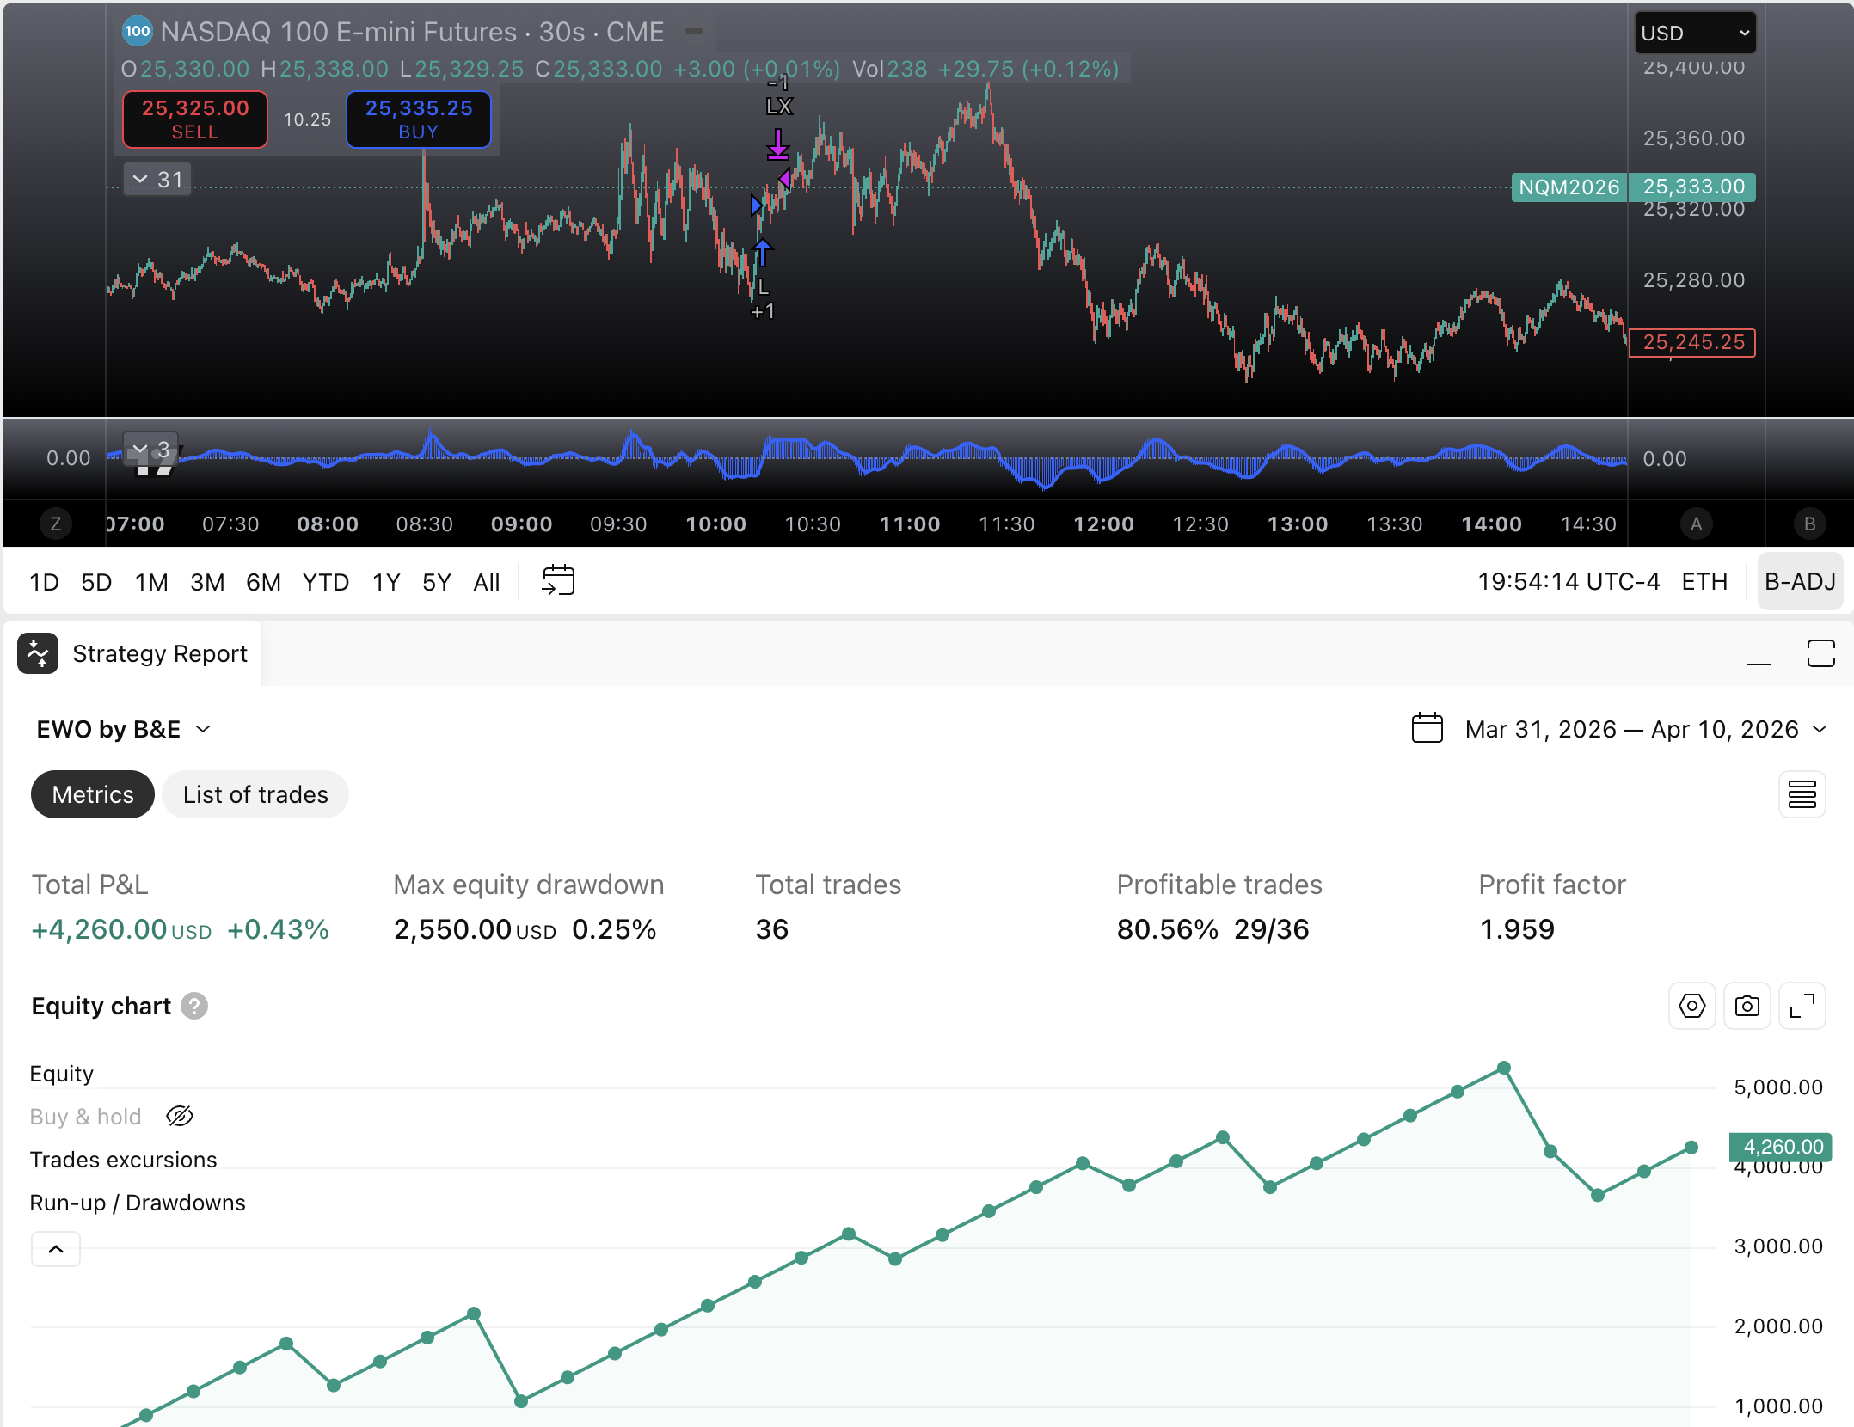Viewport: 1854px width, 1427px height.
Task: Take equity chart snapshot with camera icon
Action: [1747, 1006]
